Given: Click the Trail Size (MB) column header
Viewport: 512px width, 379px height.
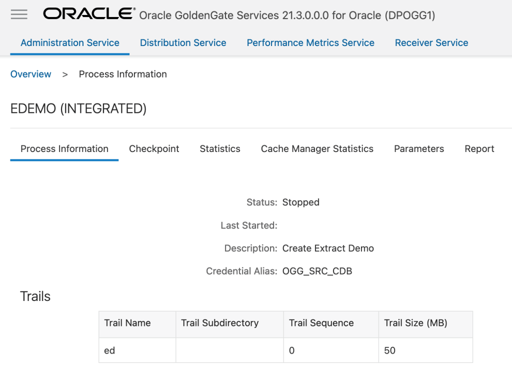Looking at the screenshot, I should pos(415,323).
